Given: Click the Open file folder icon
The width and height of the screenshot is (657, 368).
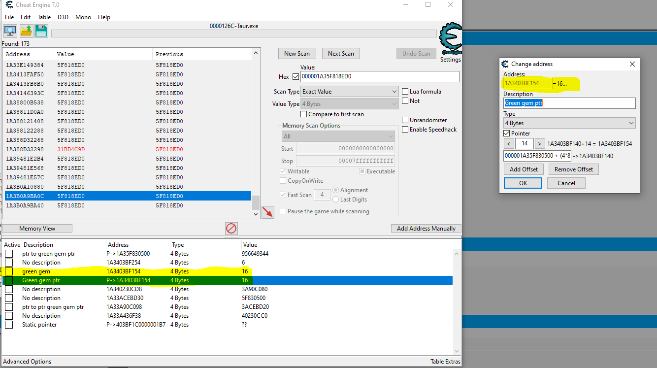Looking at the screenshot, I should 26,31.
